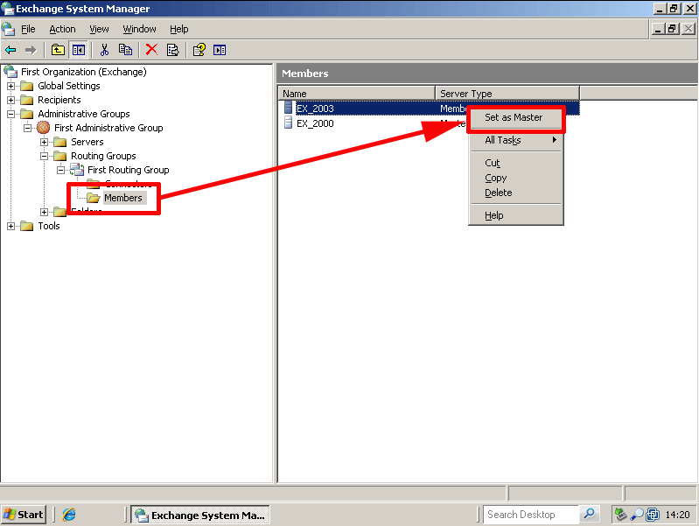This screenshot has height=526, width=699.
Task: Click the Forward arrow toolbar icon
Action: coord(31,50)
